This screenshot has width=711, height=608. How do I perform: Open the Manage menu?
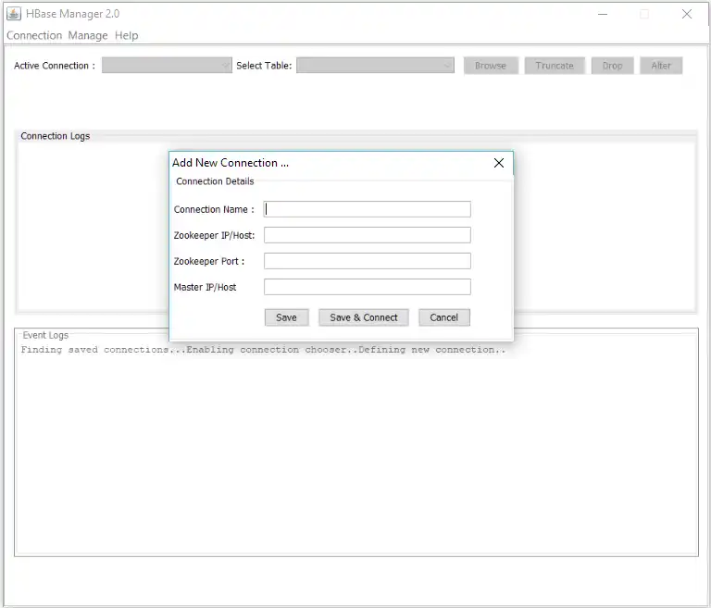point(88,35)
